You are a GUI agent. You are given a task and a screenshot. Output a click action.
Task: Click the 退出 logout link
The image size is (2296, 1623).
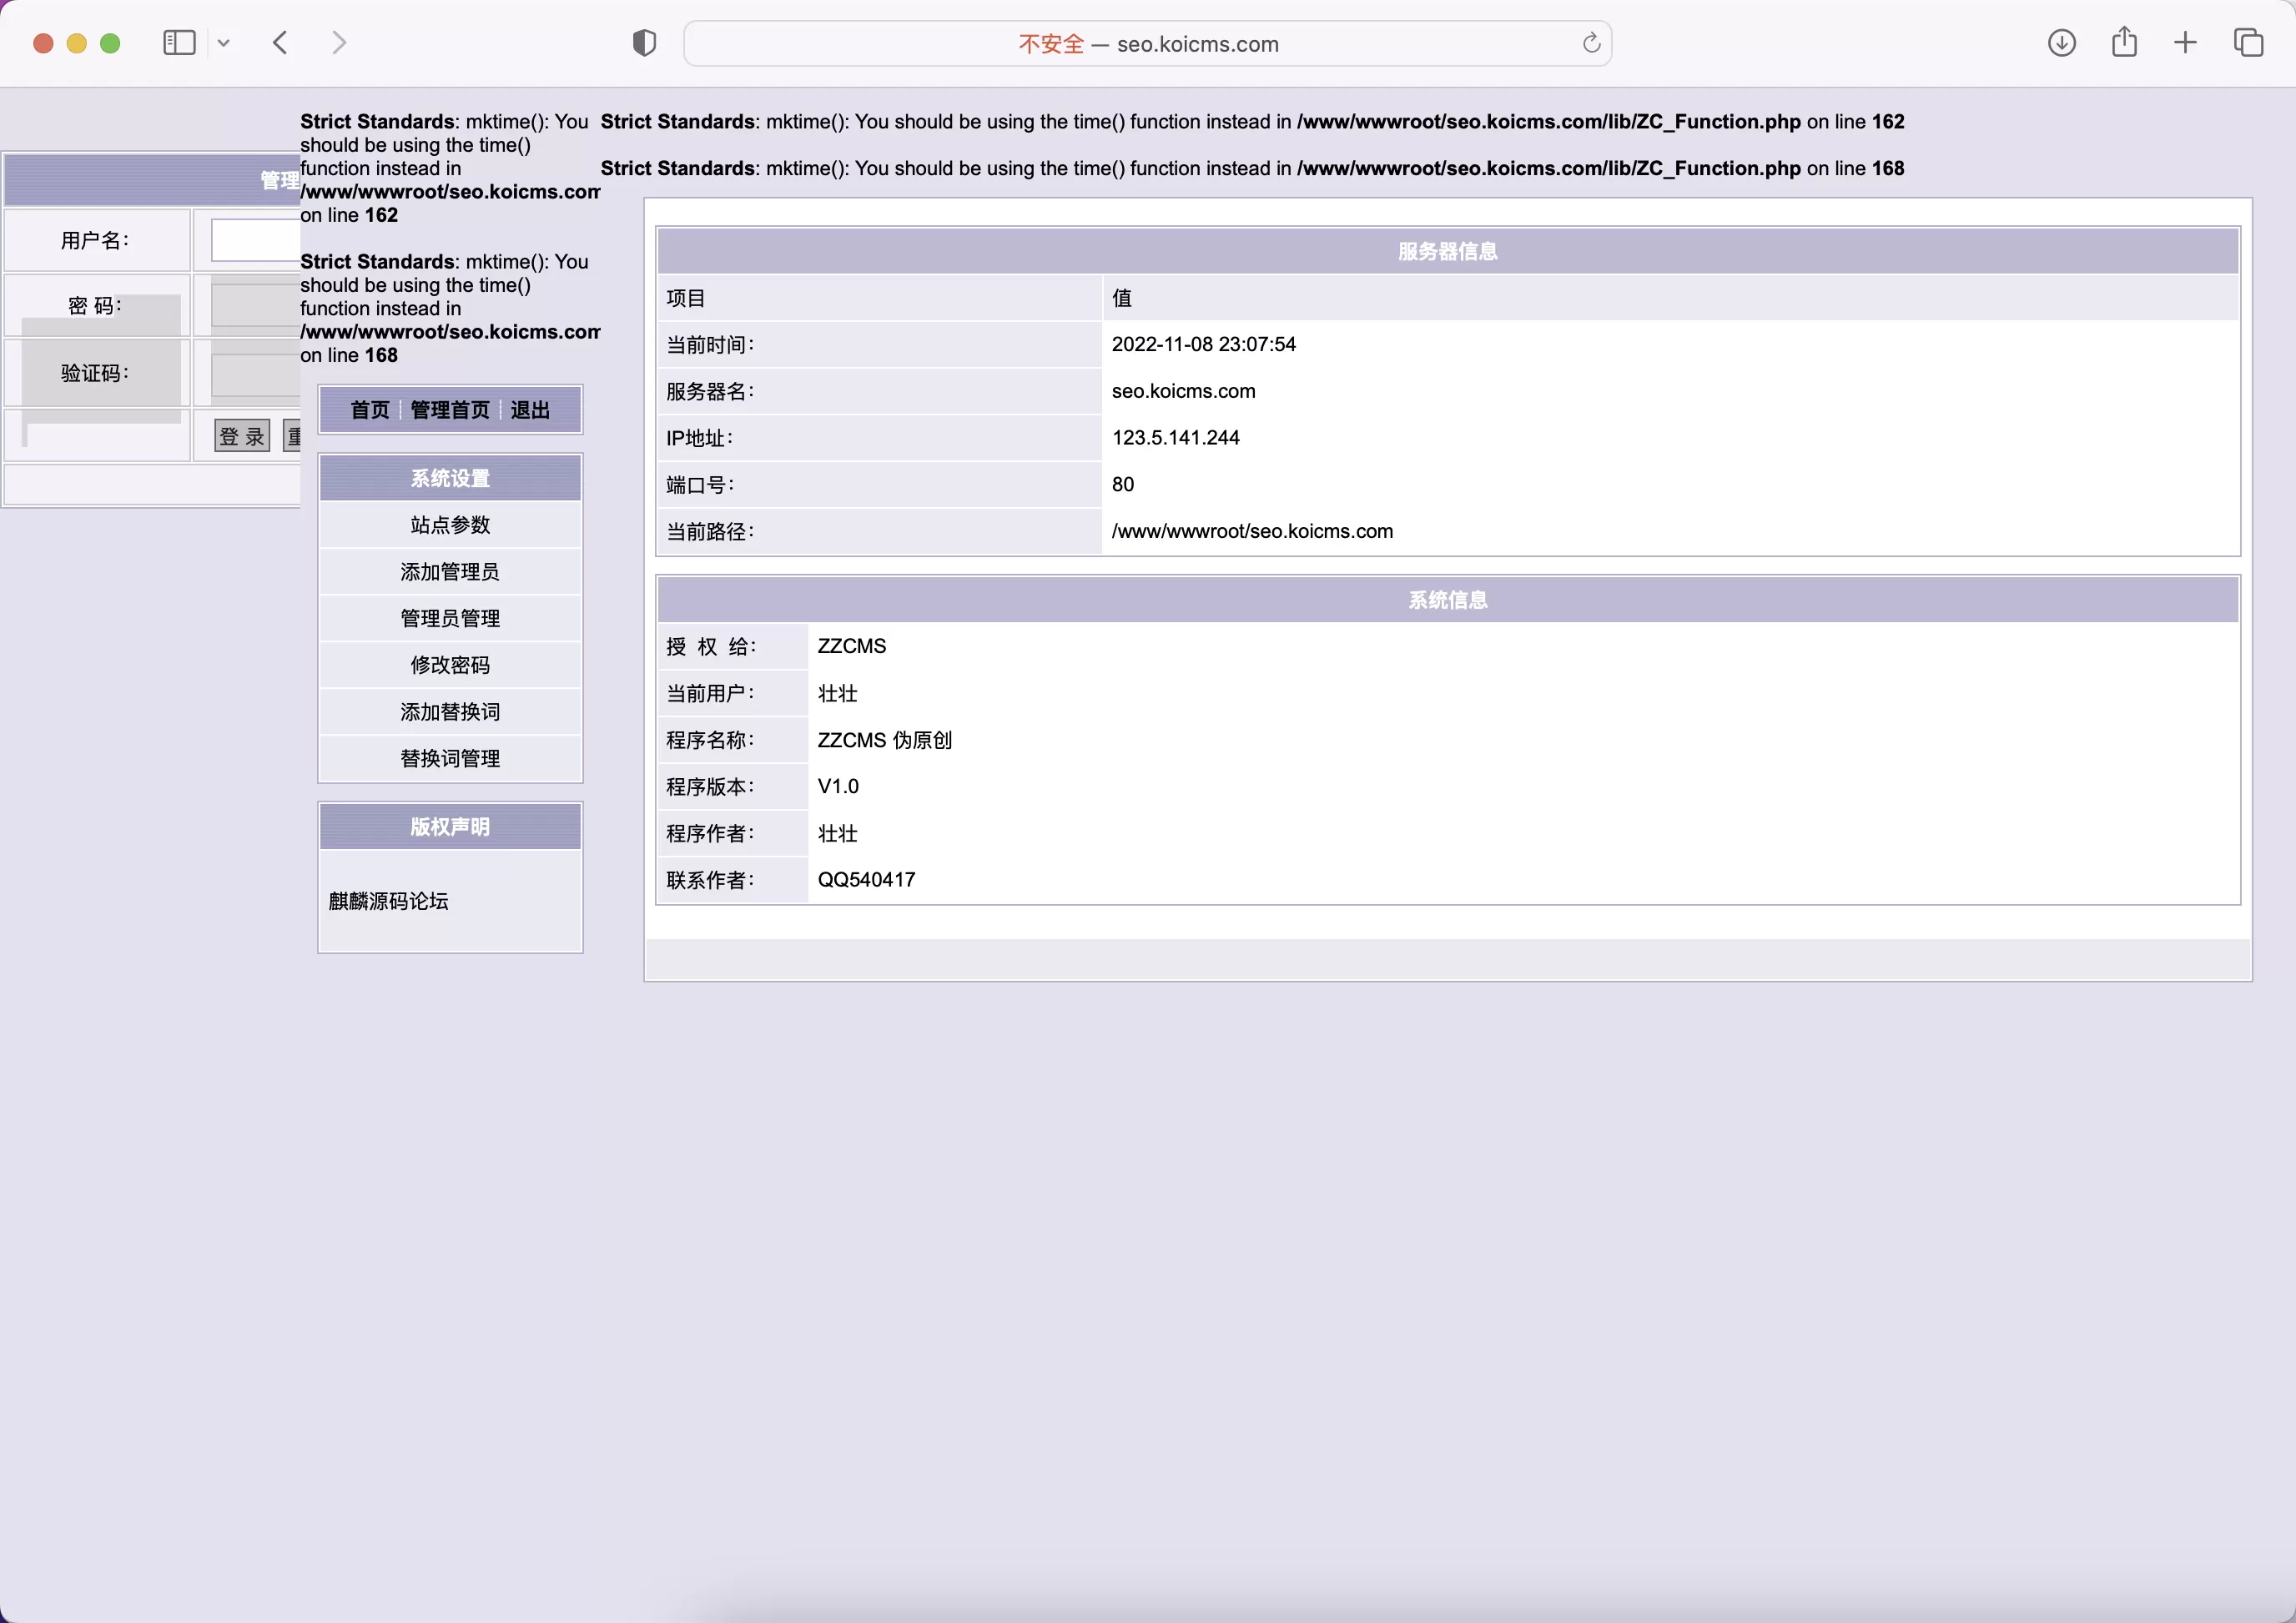point(530,410)
